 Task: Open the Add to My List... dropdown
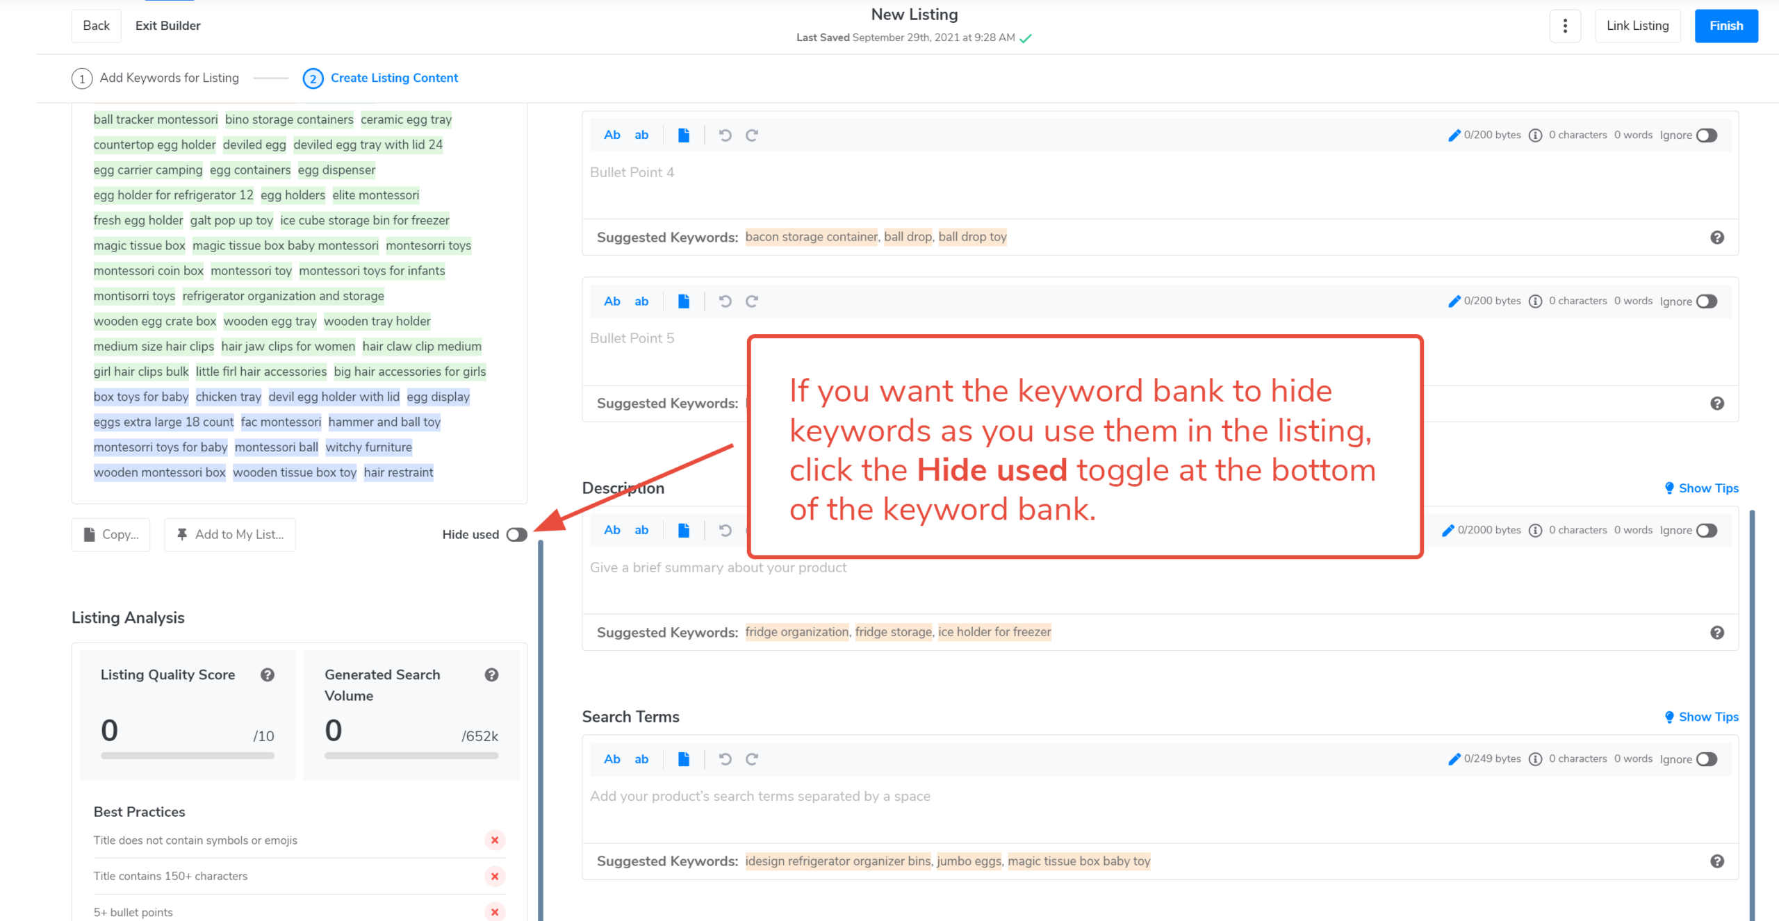[230, 535]
